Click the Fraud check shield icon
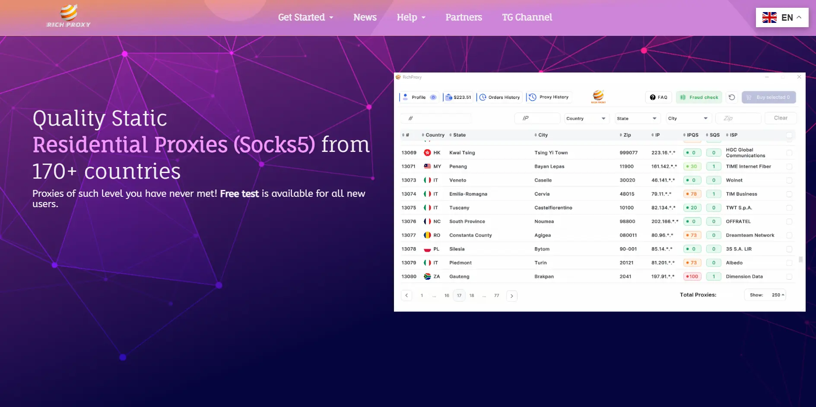 pos(683,97)
